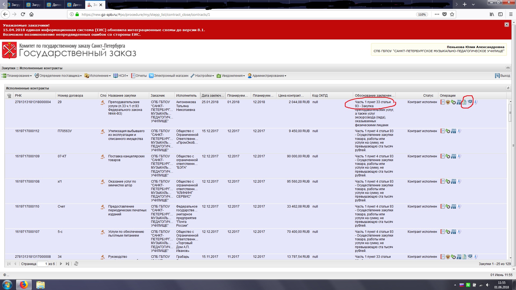Viewport: 516px width, 290px height.
Task: Click gavel icon in row with contract 29
Action: [x=102, y=103]
